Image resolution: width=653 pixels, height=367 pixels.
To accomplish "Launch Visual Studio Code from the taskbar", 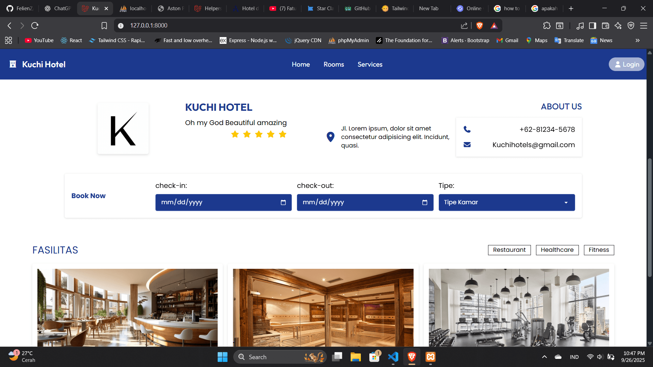I will 393,357.
